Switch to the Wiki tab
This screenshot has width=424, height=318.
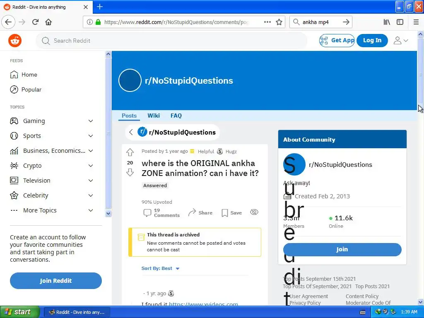click(154, 116)
